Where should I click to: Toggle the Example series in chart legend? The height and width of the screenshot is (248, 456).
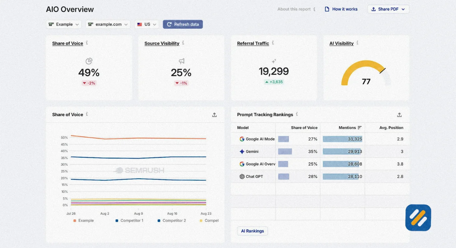point(83,221)
